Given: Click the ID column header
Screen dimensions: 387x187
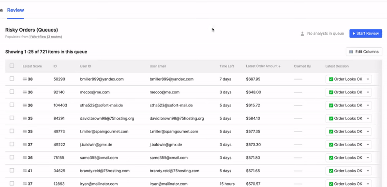Looking at the screenshot, I should pos(55,66).
